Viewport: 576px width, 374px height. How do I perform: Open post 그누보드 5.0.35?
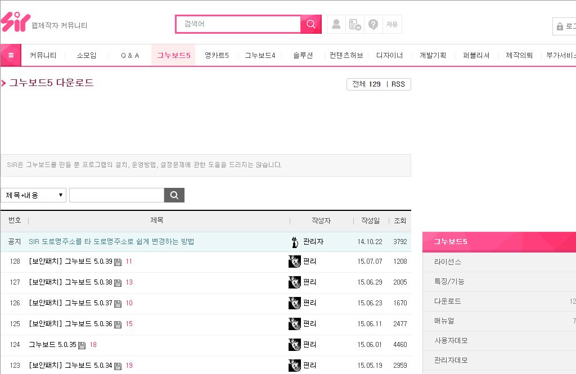click(52, 345)
